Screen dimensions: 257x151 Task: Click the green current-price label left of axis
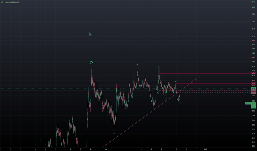(x=248, y=103)
